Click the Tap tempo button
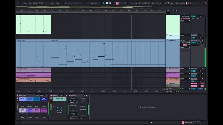The width and height of the screenshot is (223, 125). [x=30, y=3]
